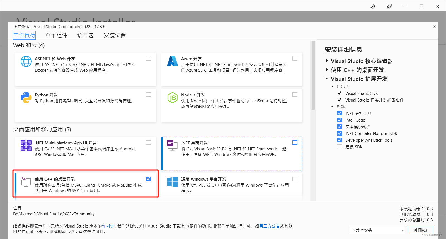Click the Azure development logo icon
This screenshot has height=239, width=446.
(x=173, y=61)
